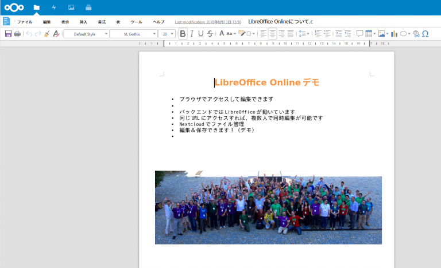Toggle numbered list

318,34
